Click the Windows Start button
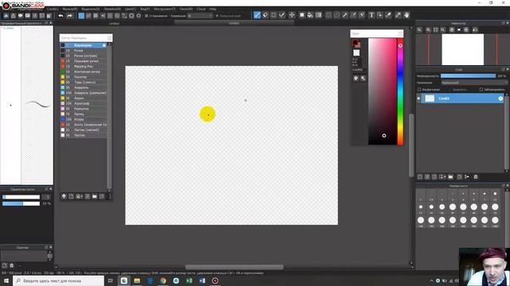This screenshot has height=286, width=510. 6,280
